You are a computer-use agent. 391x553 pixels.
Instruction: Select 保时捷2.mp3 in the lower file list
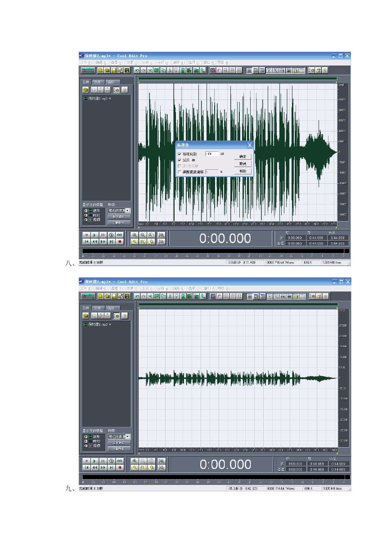[x=97, y=325]
